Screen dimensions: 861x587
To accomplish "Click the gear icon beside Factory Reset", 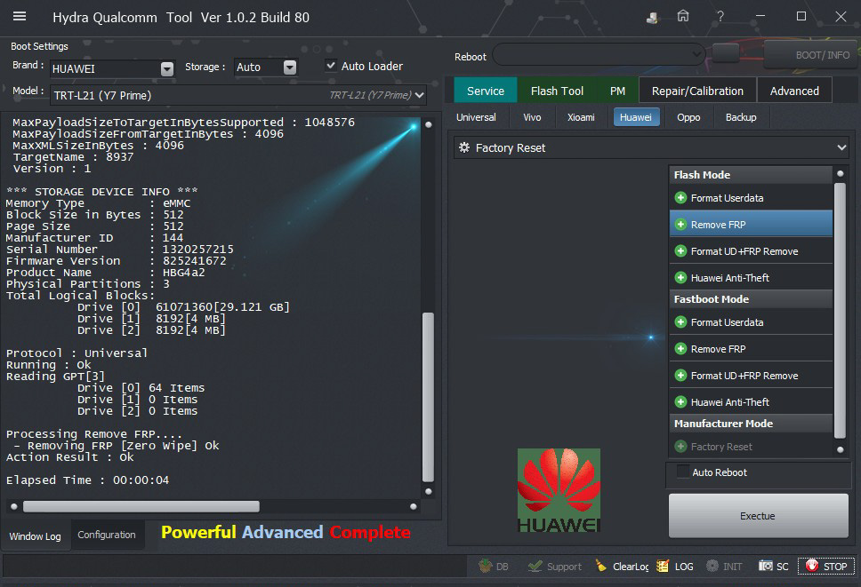I will point(464,147).
